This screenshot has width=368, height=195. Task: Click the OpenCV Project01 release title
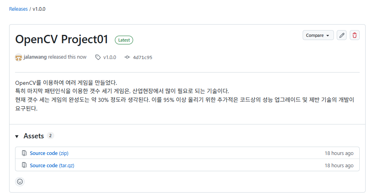(x=61, y=40)
